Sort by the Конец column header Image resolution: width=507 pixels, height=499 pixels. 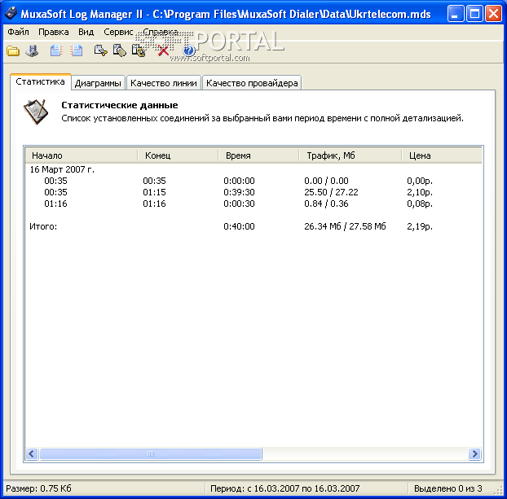pos(178,155)
